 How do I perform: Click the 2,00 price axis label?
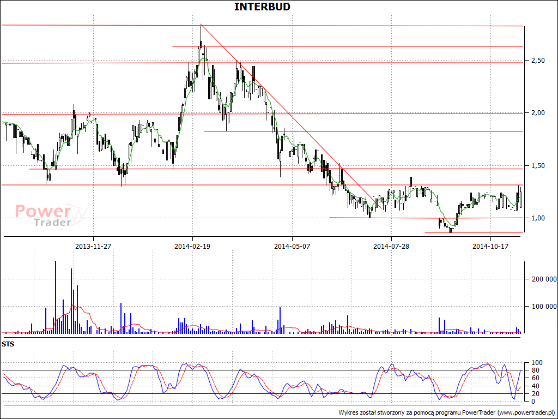(x=538, y=113)
